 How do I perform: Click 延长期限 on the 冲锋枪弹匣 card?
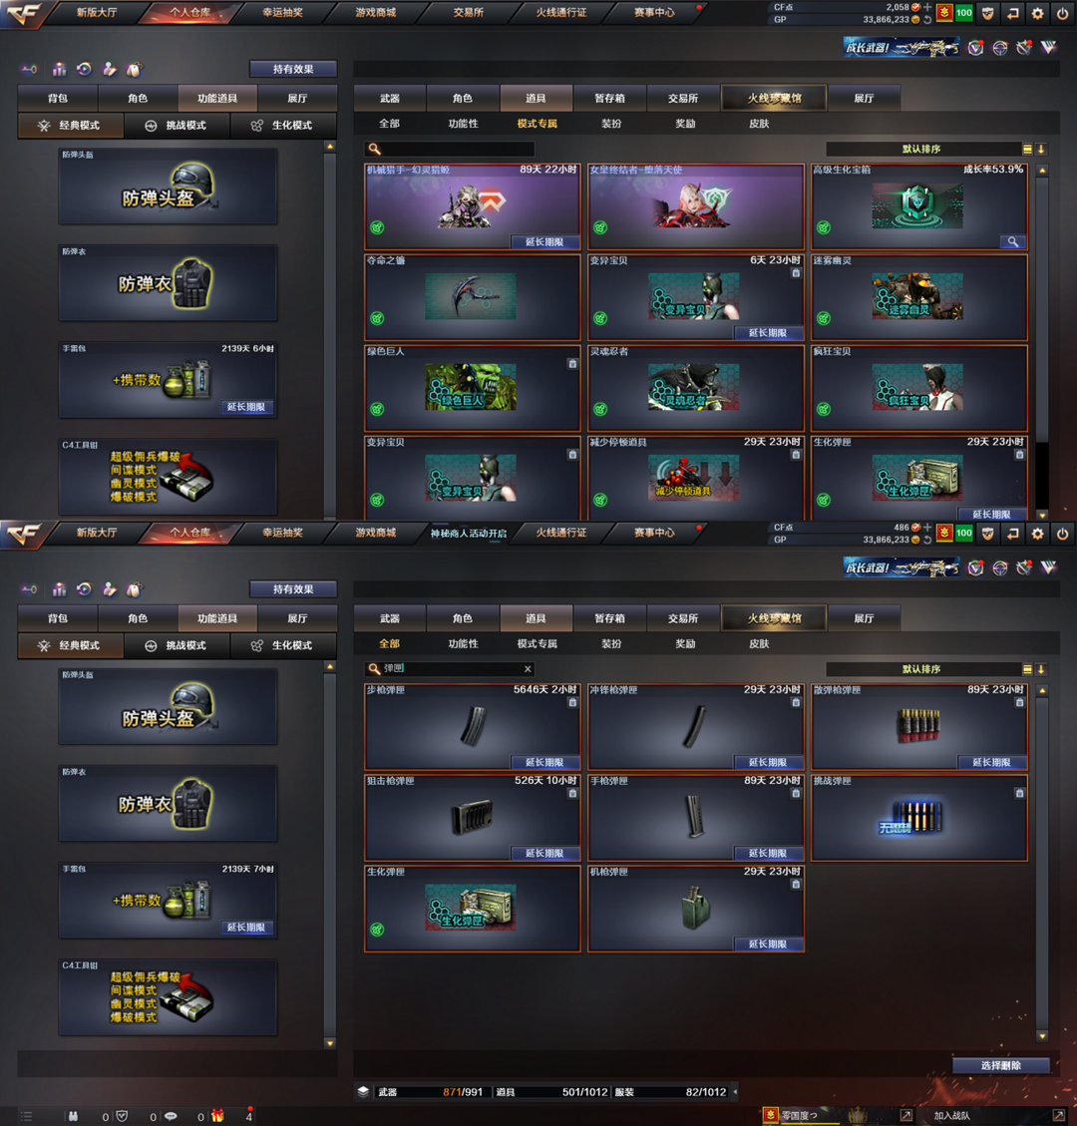click(x=768, y=763)
